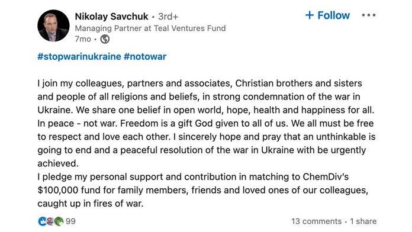Click the globe public visibility icon
The height and width of the screenshot is (232, 412).
105,39
